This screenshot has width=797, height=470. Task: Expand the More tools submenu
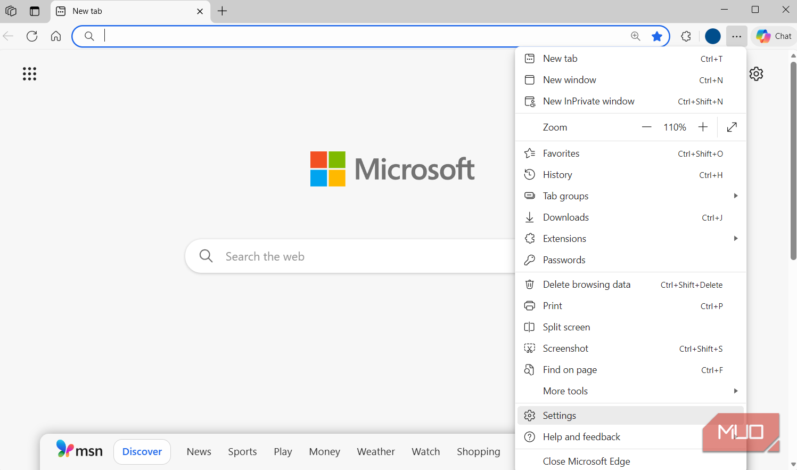click(631, 391)
